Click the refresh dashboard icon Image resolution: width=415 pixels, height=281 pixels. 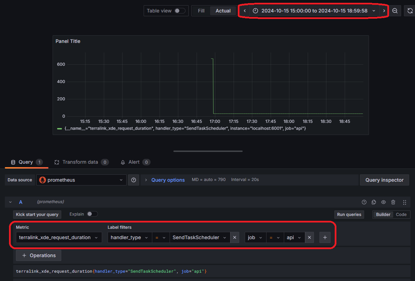(410, 11)
